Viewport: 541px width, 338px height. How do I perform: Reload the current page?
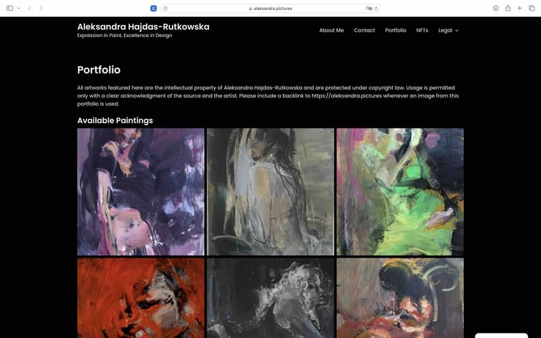[x=376, y=9]
